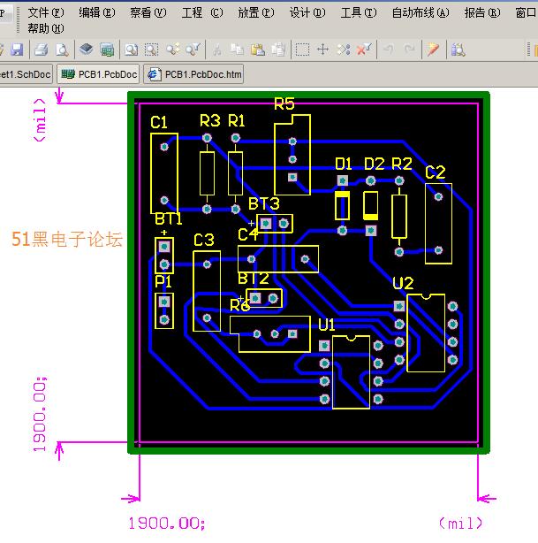This screenshot has width=538, height=543.
Task: Select the Zoom Area dashed-box magnifier tool
Action: pos(152,50)
